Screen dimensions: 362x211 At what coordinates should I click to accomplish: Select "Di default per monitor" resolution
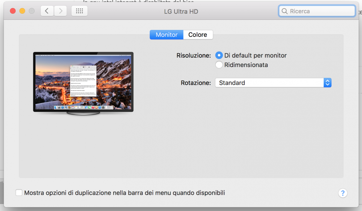(x=219, y=56)
